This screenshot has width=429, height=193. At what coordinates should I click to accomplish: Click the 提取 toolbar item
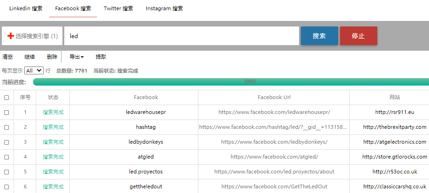pos(101,57)
